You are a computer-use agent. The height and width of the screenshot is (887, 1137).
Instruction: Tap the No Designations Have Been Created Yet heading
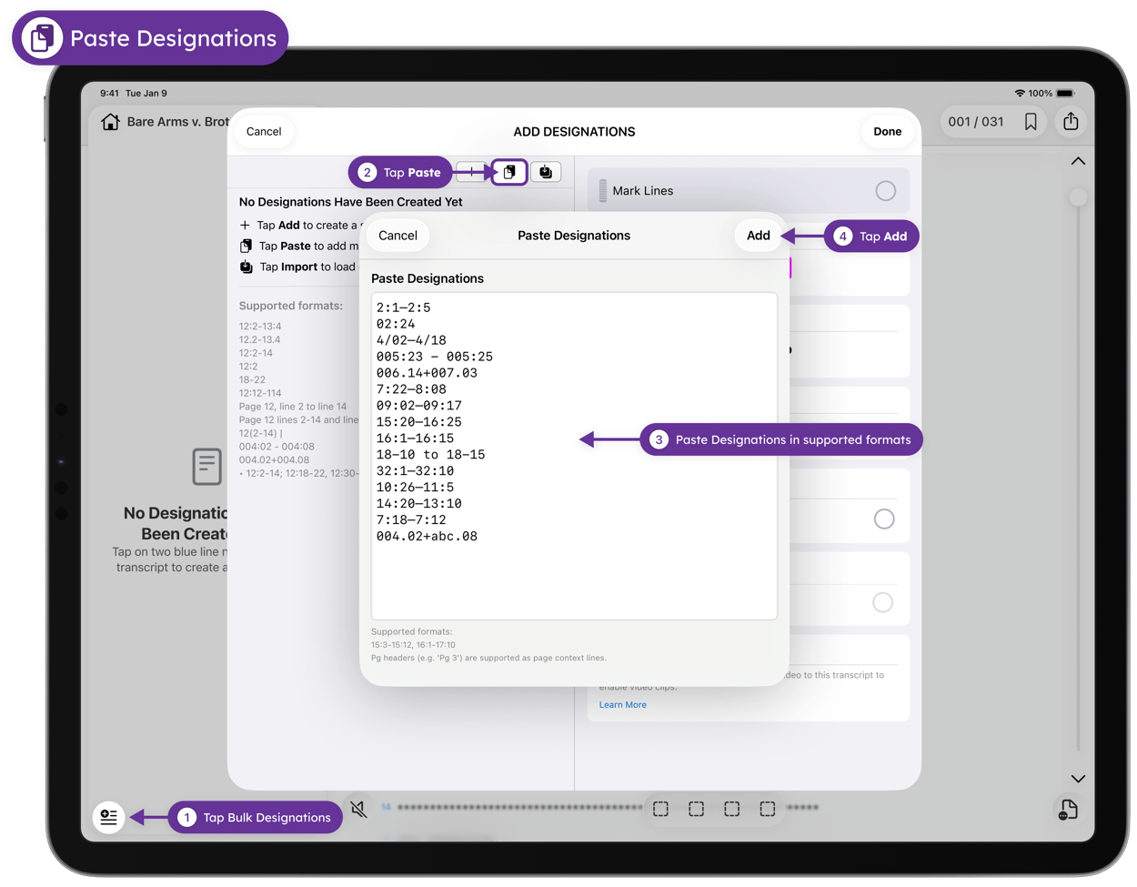pyautogui.click(x=350, y=202)
